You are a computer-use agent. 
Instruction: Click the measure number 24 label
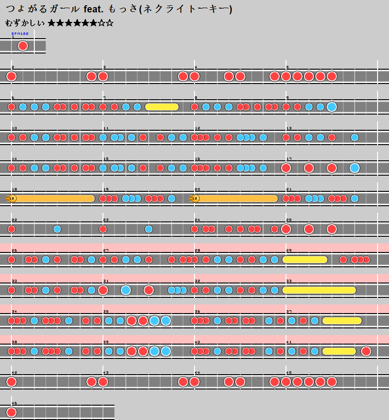197,220
